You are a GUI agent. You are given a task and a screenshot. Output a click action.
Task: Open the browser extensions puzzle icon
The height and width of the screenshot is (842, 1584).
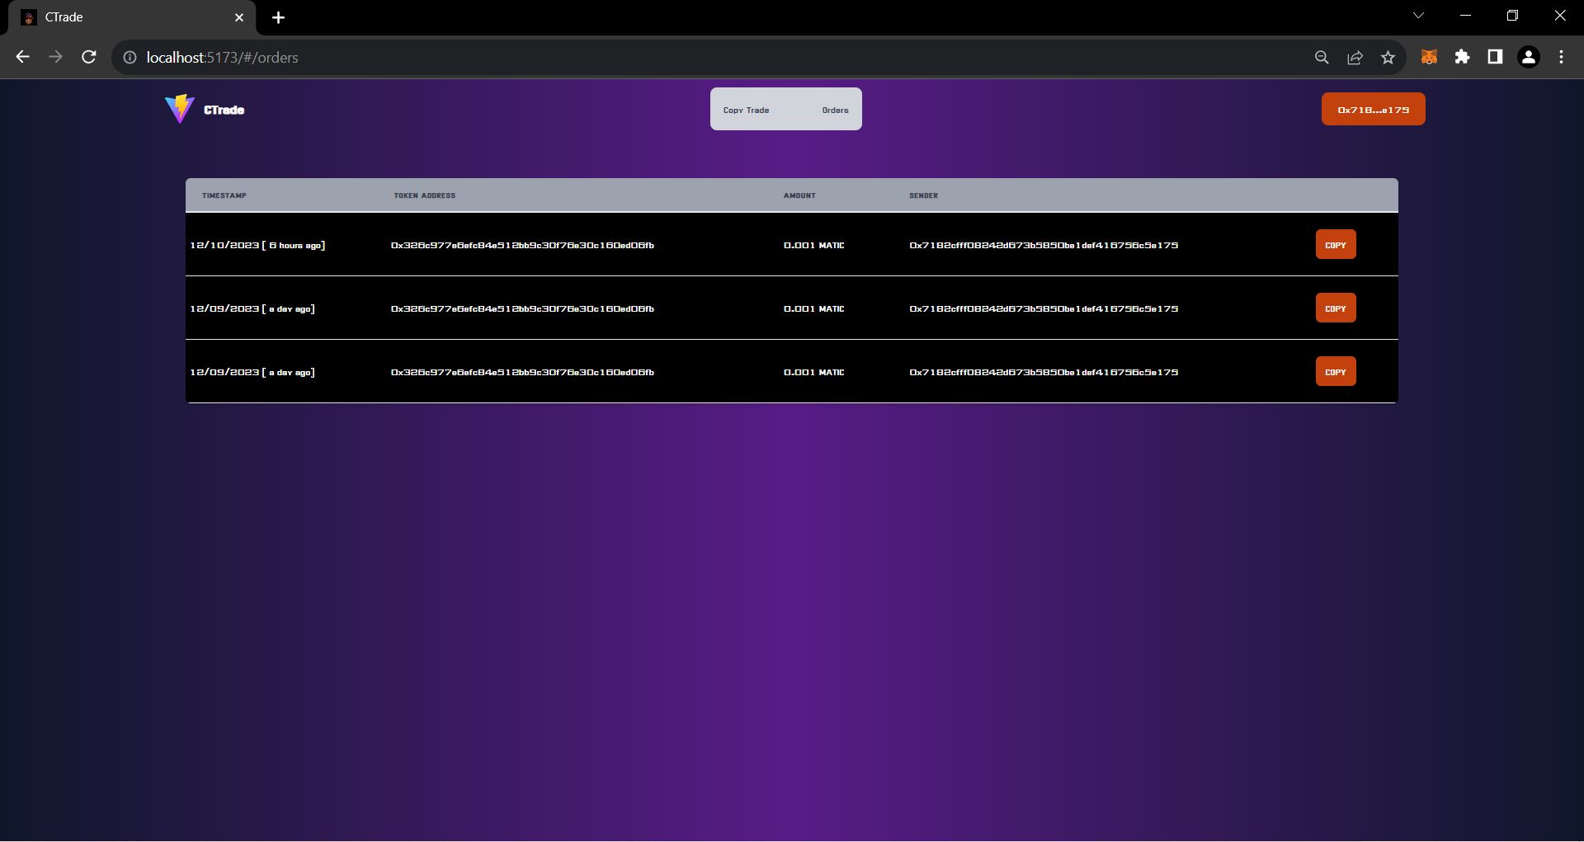(x=1464, y=57)
